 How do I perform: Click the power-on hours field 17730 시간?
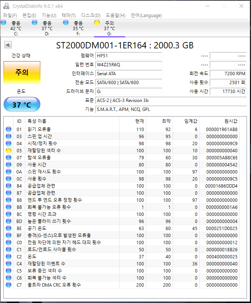pyautogui.click(x=228, y=92)
